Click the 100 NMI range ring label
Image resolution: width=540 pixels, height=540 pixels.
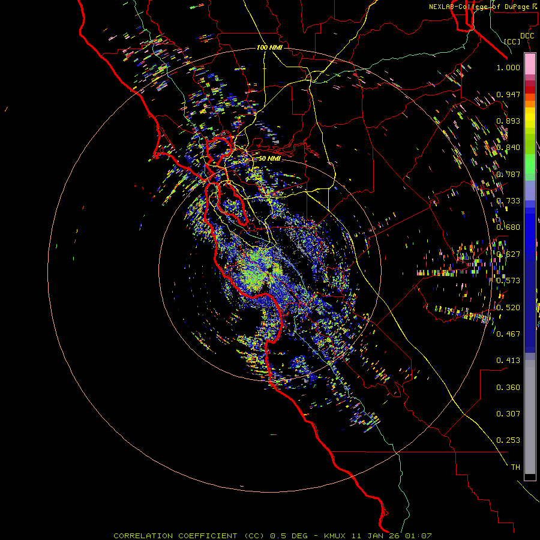pyautogui.click(x=269, y=47)
